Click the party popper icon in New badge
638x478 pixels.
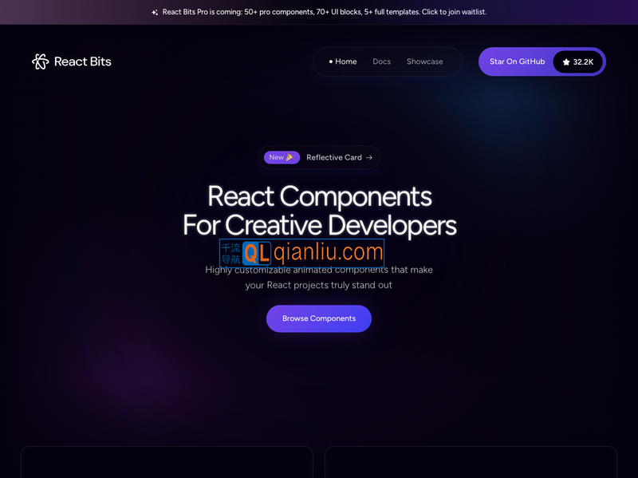(289, 157)
